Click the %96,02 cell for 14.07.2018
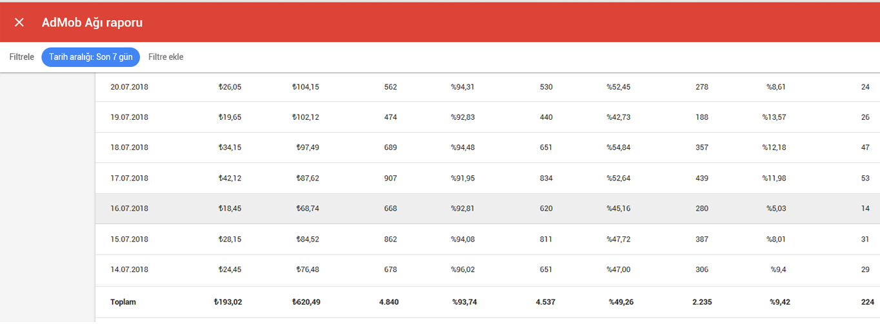Viewport: 880px width, 324px height. (463, 270)
